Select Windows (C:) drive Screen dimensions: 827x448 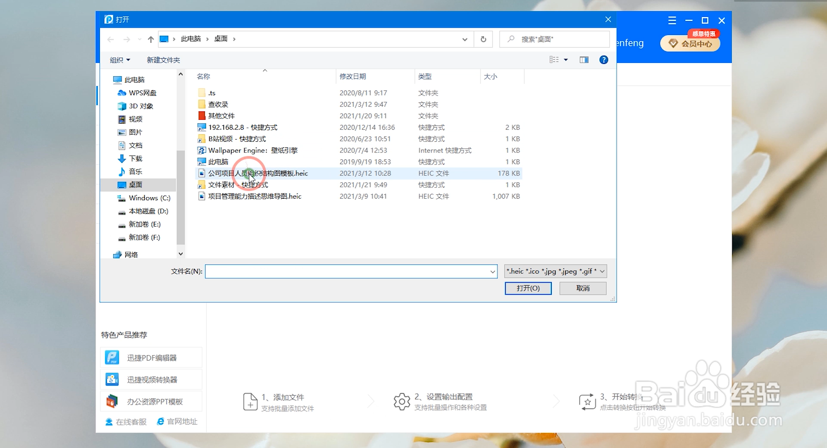(149, 198)
